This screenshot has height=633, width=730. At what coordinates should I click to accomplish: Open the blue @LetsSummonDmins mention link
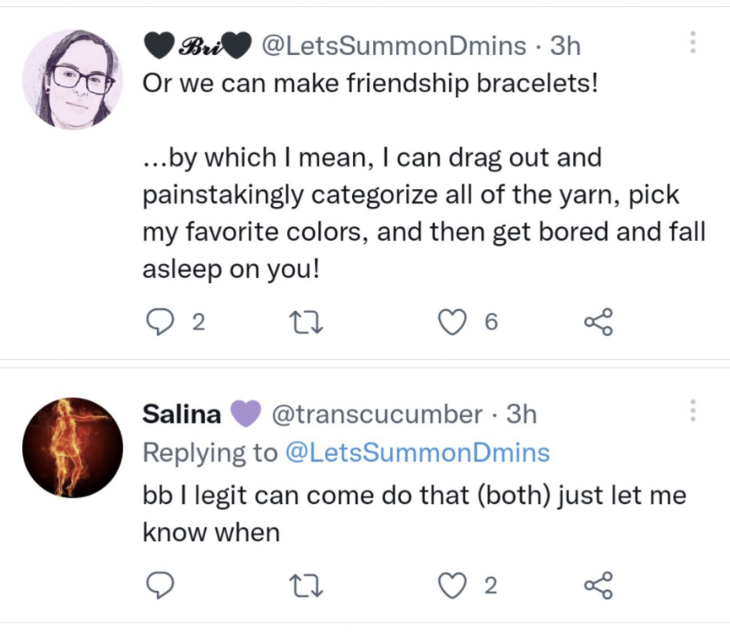click(417, 453)
